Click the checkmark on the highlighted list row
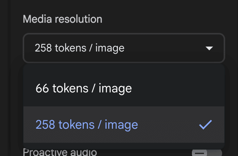Screen dimensions: 238x156 (205, 125)
